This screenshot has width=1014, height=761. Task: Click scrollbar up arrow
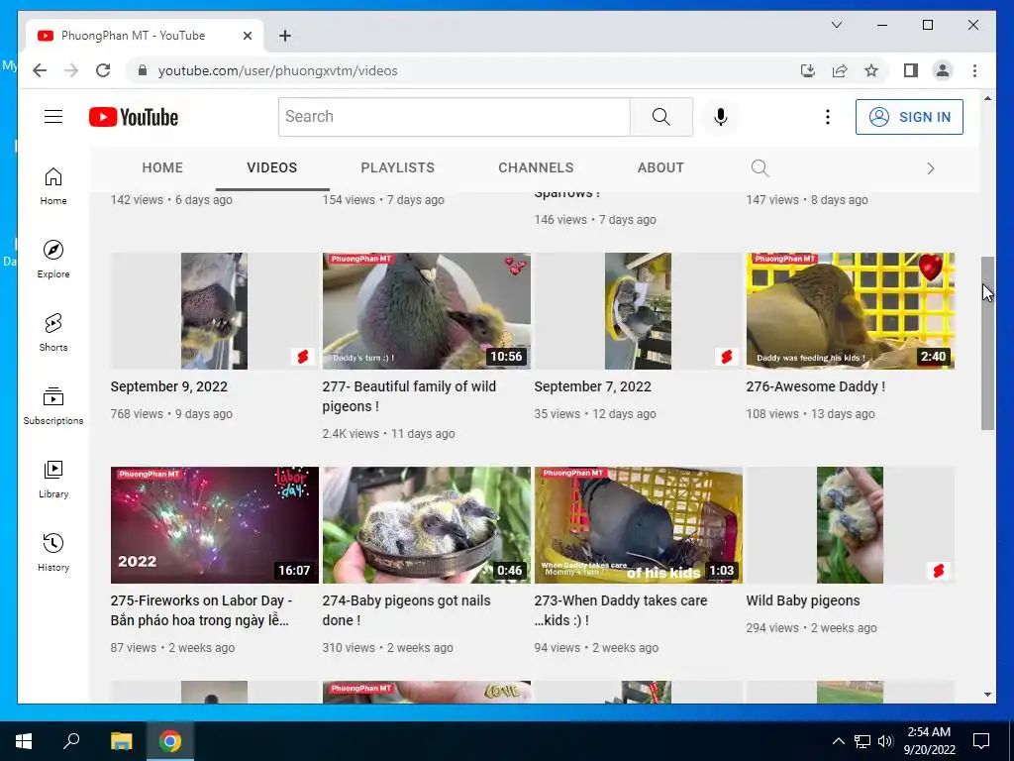point(987,98)
